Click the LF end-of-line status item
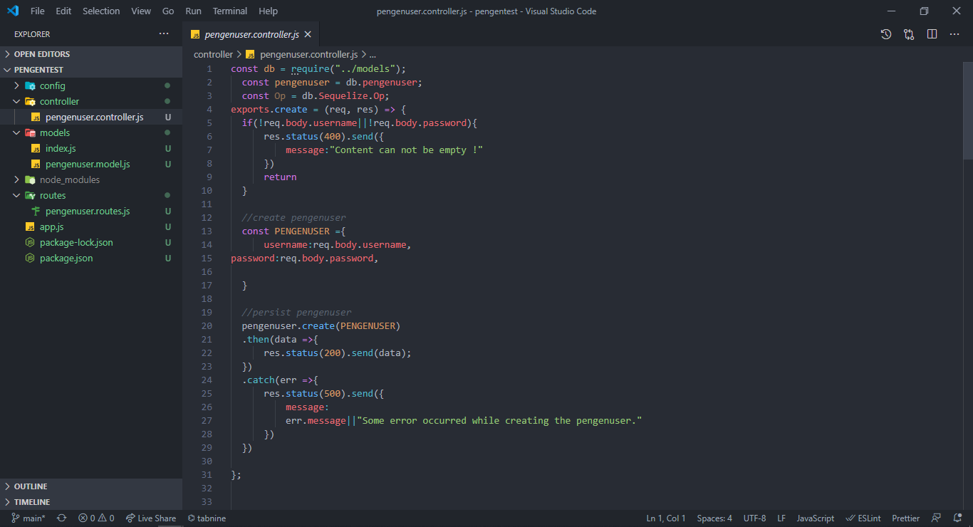Image resolution: width=973 pixels, height=527 pixels. (781, 518)
